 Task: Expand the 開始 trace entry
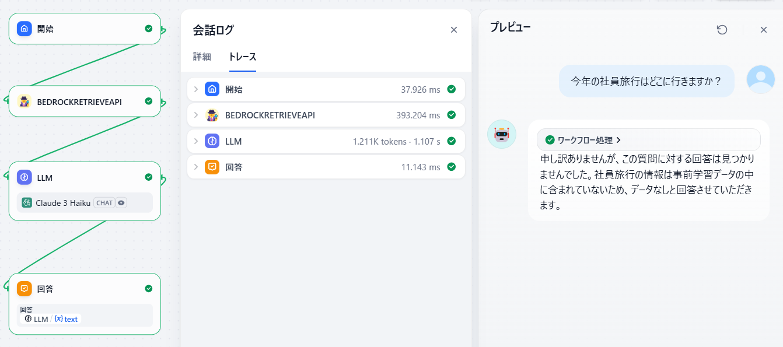pyautogui.click(x=196, y=90)
